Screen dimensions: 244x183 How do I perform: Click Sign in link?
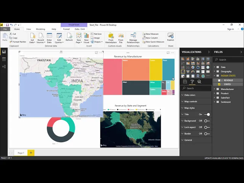pyautogui.click(x=230, y=29)
